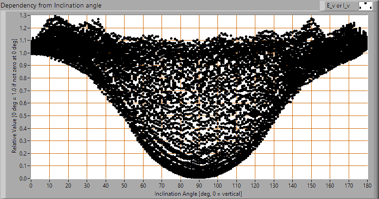Viewport: 379px width, 199px height.
Task: Click the x-axis minimum value 0
Action: point(31,185)
